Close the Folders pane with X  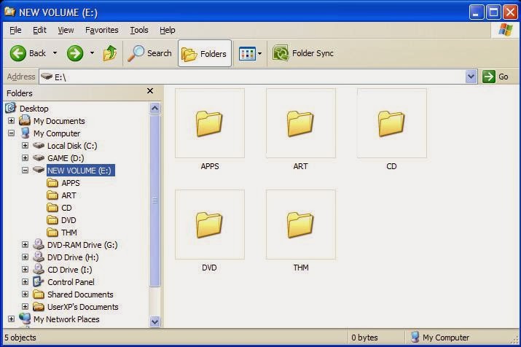click(x=150, y=91)
